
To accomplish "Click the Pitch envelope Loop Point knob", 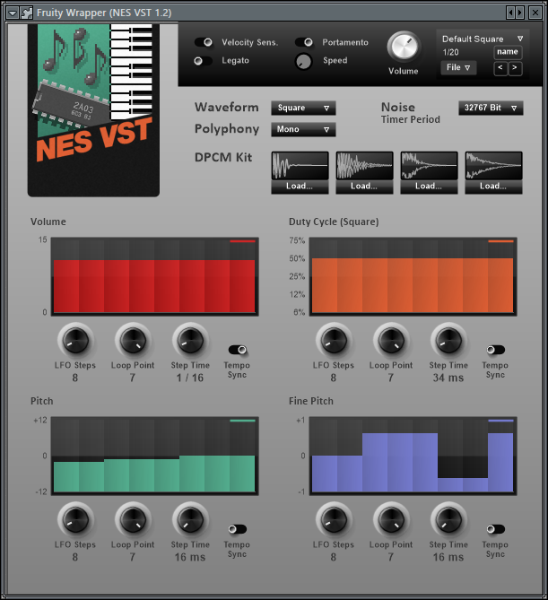I will (x=133, y=520).
